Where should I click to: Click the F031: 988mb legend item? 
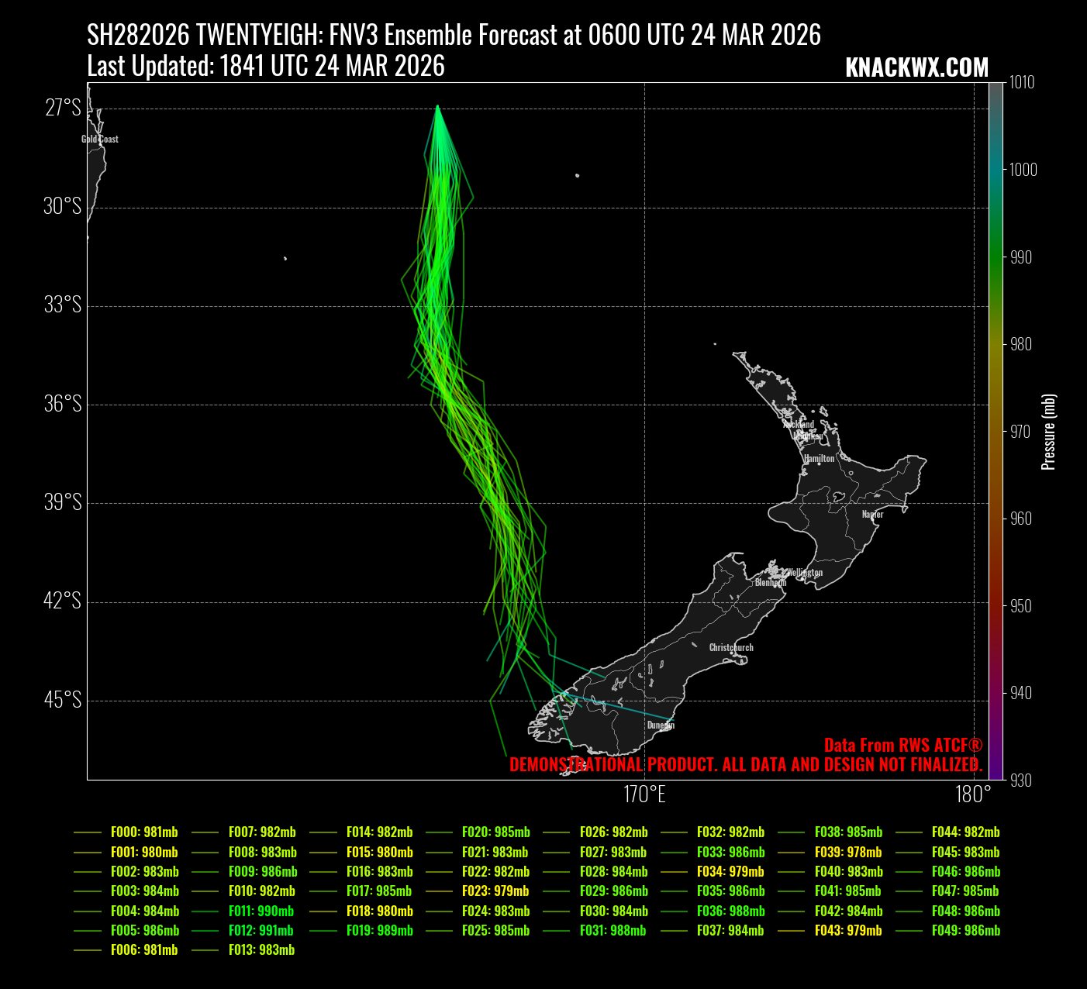coord(613,930)
